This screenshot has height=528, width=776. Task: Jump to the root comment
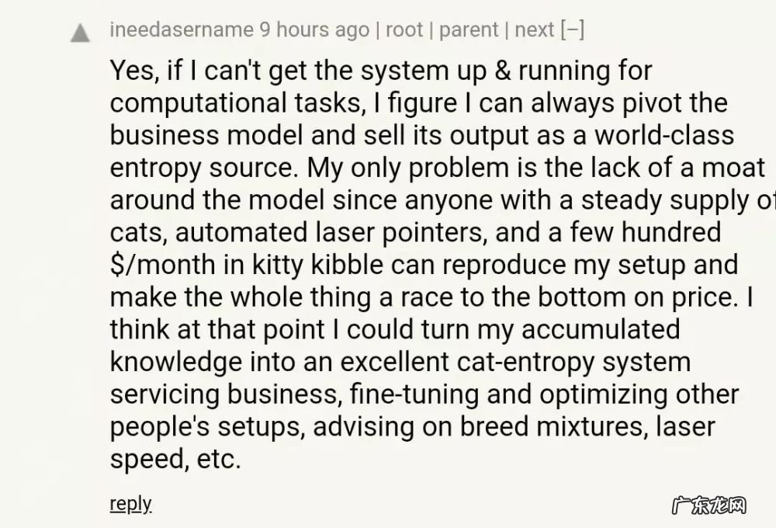coord(404,30)
